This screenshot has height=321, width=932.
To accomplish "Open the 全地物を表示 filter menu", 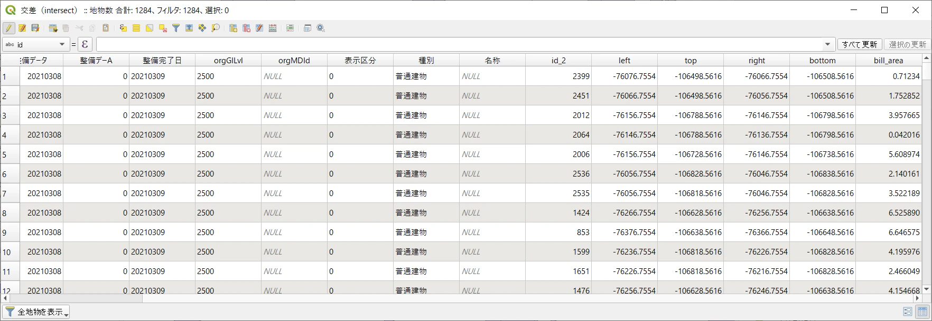I will click(x=36, y=312).
